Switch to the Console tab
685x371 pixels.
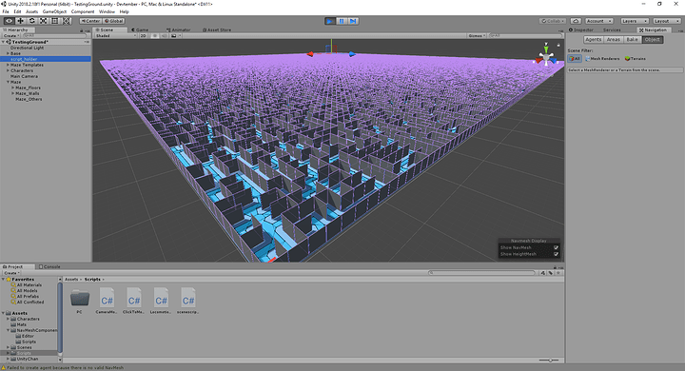[x=49, y=266]
